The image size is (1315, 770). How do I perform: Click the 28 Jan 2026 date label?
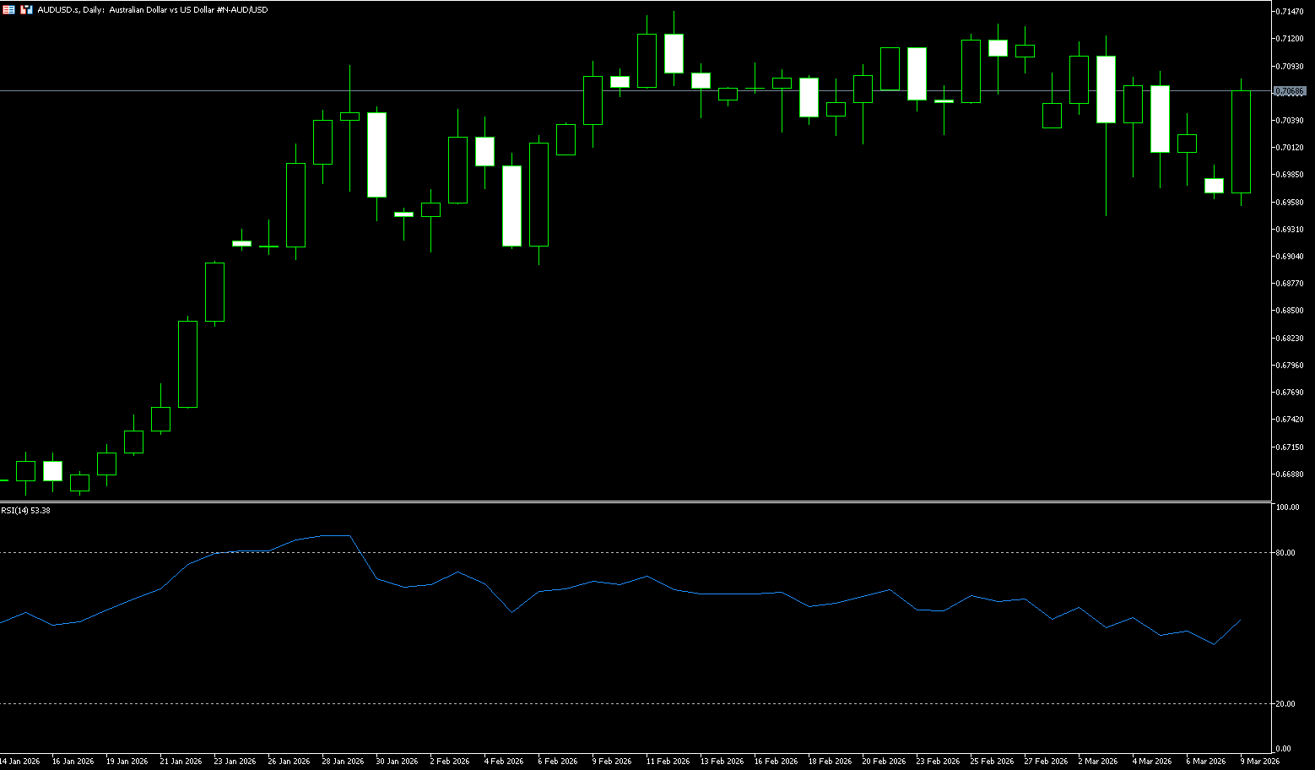343,762
